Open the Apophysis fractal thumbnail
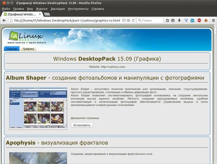Viewport: 217px width, 164px height. click(x=38, y=158)
